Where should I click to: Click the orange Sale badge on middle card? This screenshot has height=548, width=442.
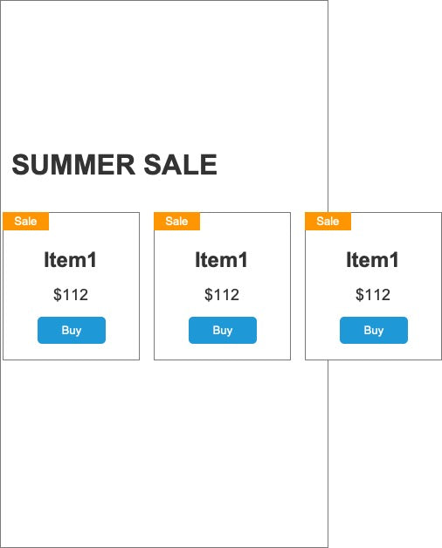(177, 222)
